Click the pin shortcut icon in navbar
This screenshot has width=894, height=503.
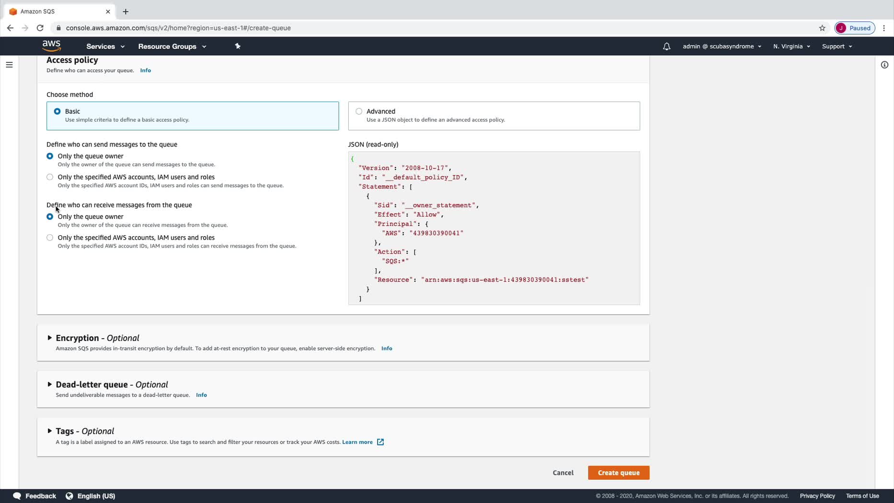[238, 46]
